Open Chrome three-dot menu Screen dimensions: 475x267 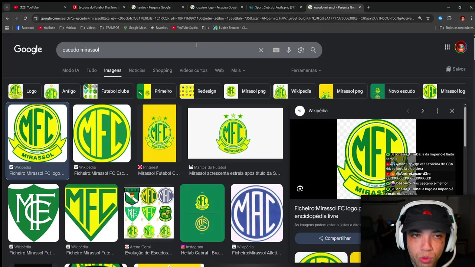click(471, 18)
